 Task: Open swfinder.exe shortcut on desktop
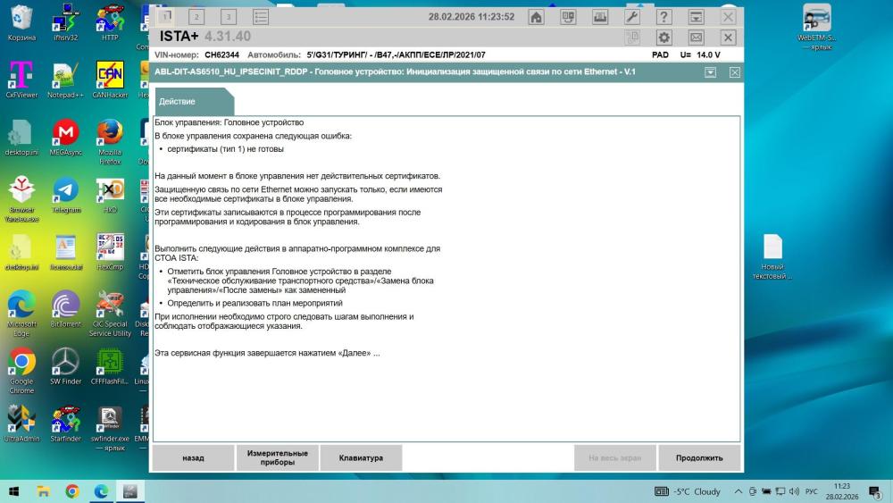[110, 429]
